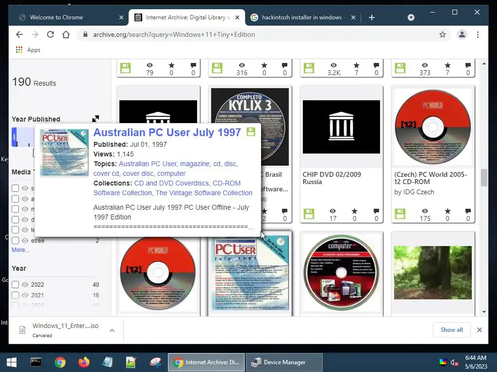The height and width of the screenshot is (372, 497).
Task: Expand more media types via More...
Action: (x=20, y=250)
